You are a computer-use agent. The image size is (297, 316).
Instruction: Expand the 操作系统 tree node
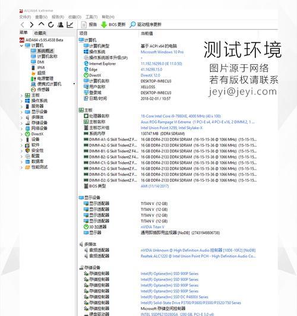(21, 101)
